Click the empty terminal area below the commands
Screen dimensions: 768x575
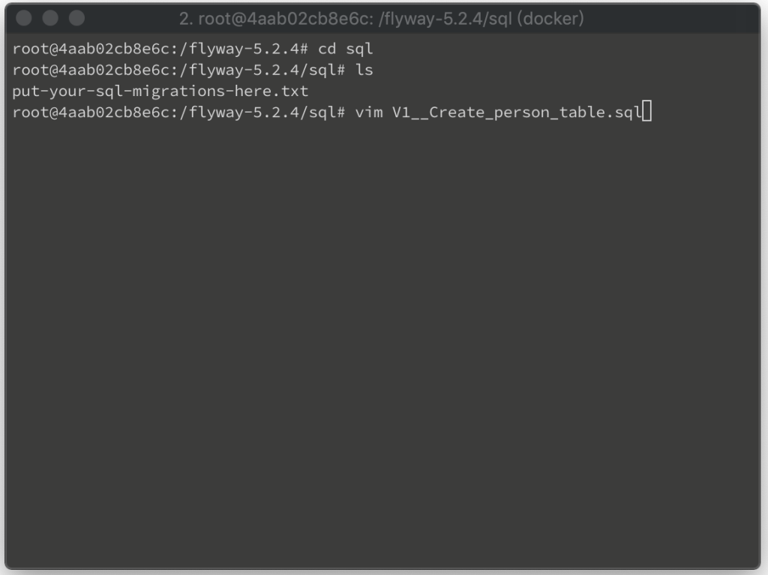click(382, 343)
